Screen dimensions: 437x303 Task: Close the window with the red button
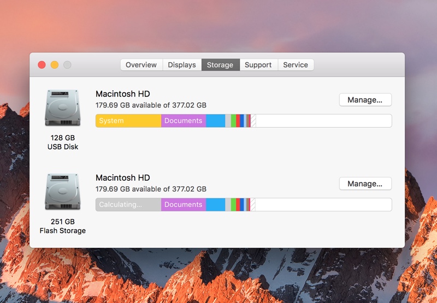coord(42,65)
